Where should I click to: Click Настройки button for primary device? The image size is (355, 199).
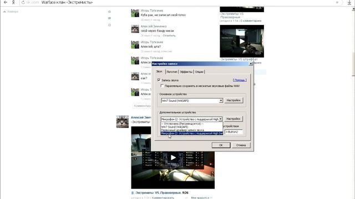click(x=234, y=101)
